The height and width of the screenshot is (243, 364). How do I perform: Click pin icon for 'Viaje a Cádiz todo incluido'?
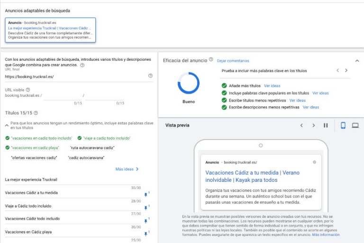pyautogui.click(x=146, y=208)
